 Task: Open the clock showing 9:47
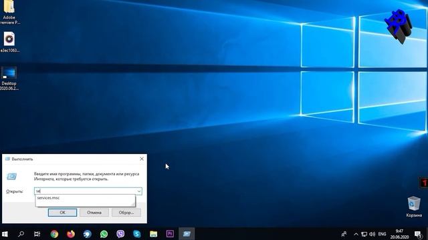[x=399, y=234]
